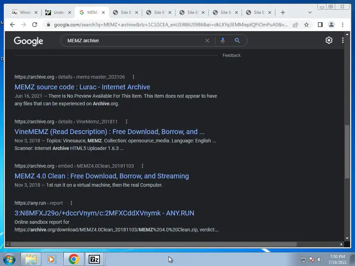Open VineMEMZ Read Description result
The image size is (355, 266).
tap(109, 132)
